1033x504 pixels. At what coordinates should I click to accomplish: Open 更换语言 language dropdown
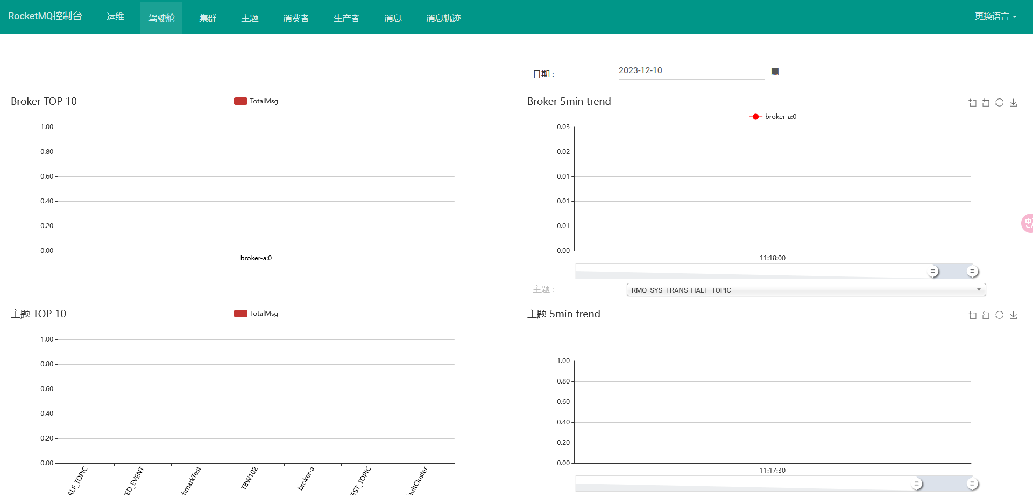(x=995, y=17)
